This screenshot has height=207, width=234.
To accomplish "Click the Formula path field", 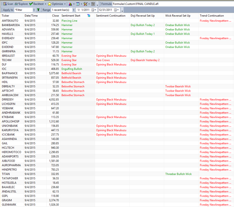I will tap(173, 4).
